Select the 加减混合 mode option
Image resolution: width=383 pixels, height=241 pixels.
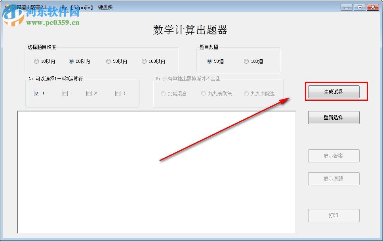(x=163, y=93)
